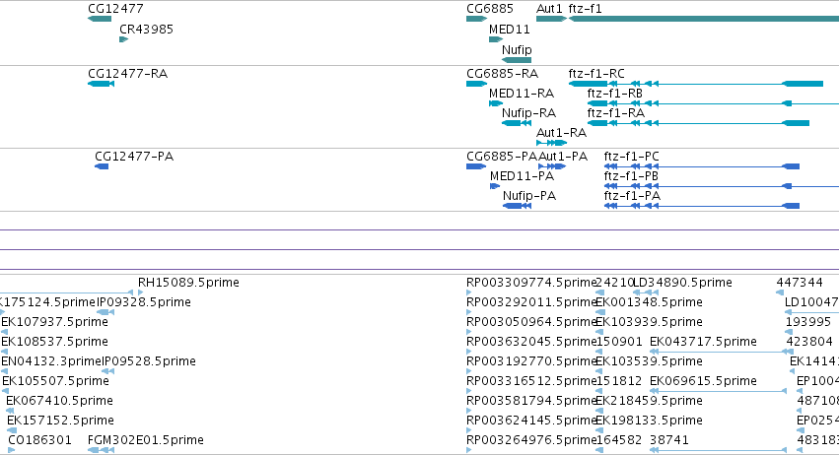
Task: Select the CG6885 gene feature
Action: (477, 19)
